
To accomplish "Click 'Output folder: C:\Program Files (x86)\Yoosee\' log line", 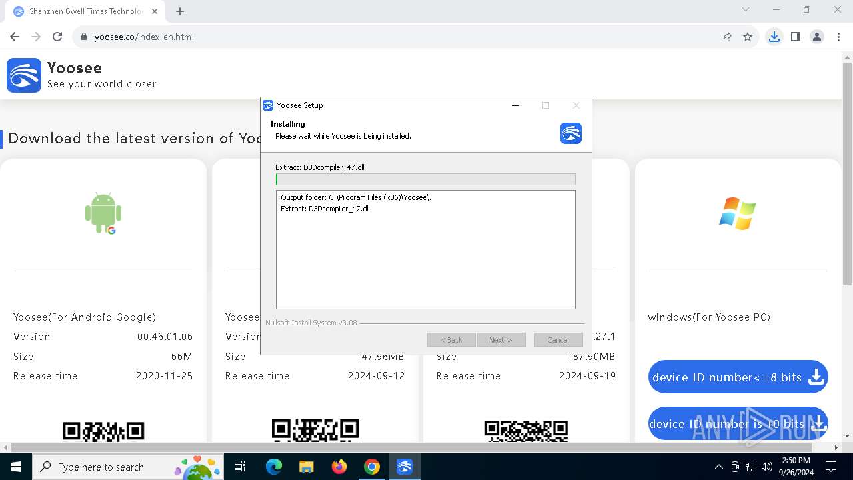I will coord(356,197).
